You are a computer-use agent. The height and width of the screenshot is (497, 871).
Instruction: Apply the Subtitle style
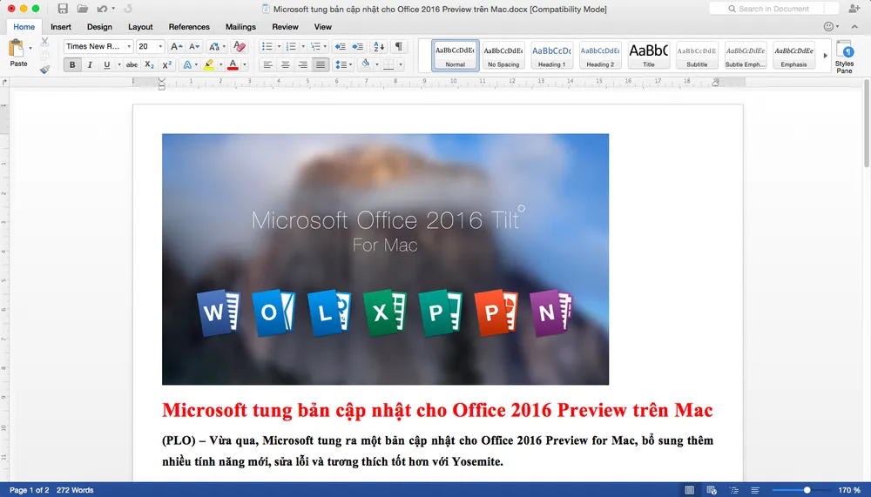697,55
